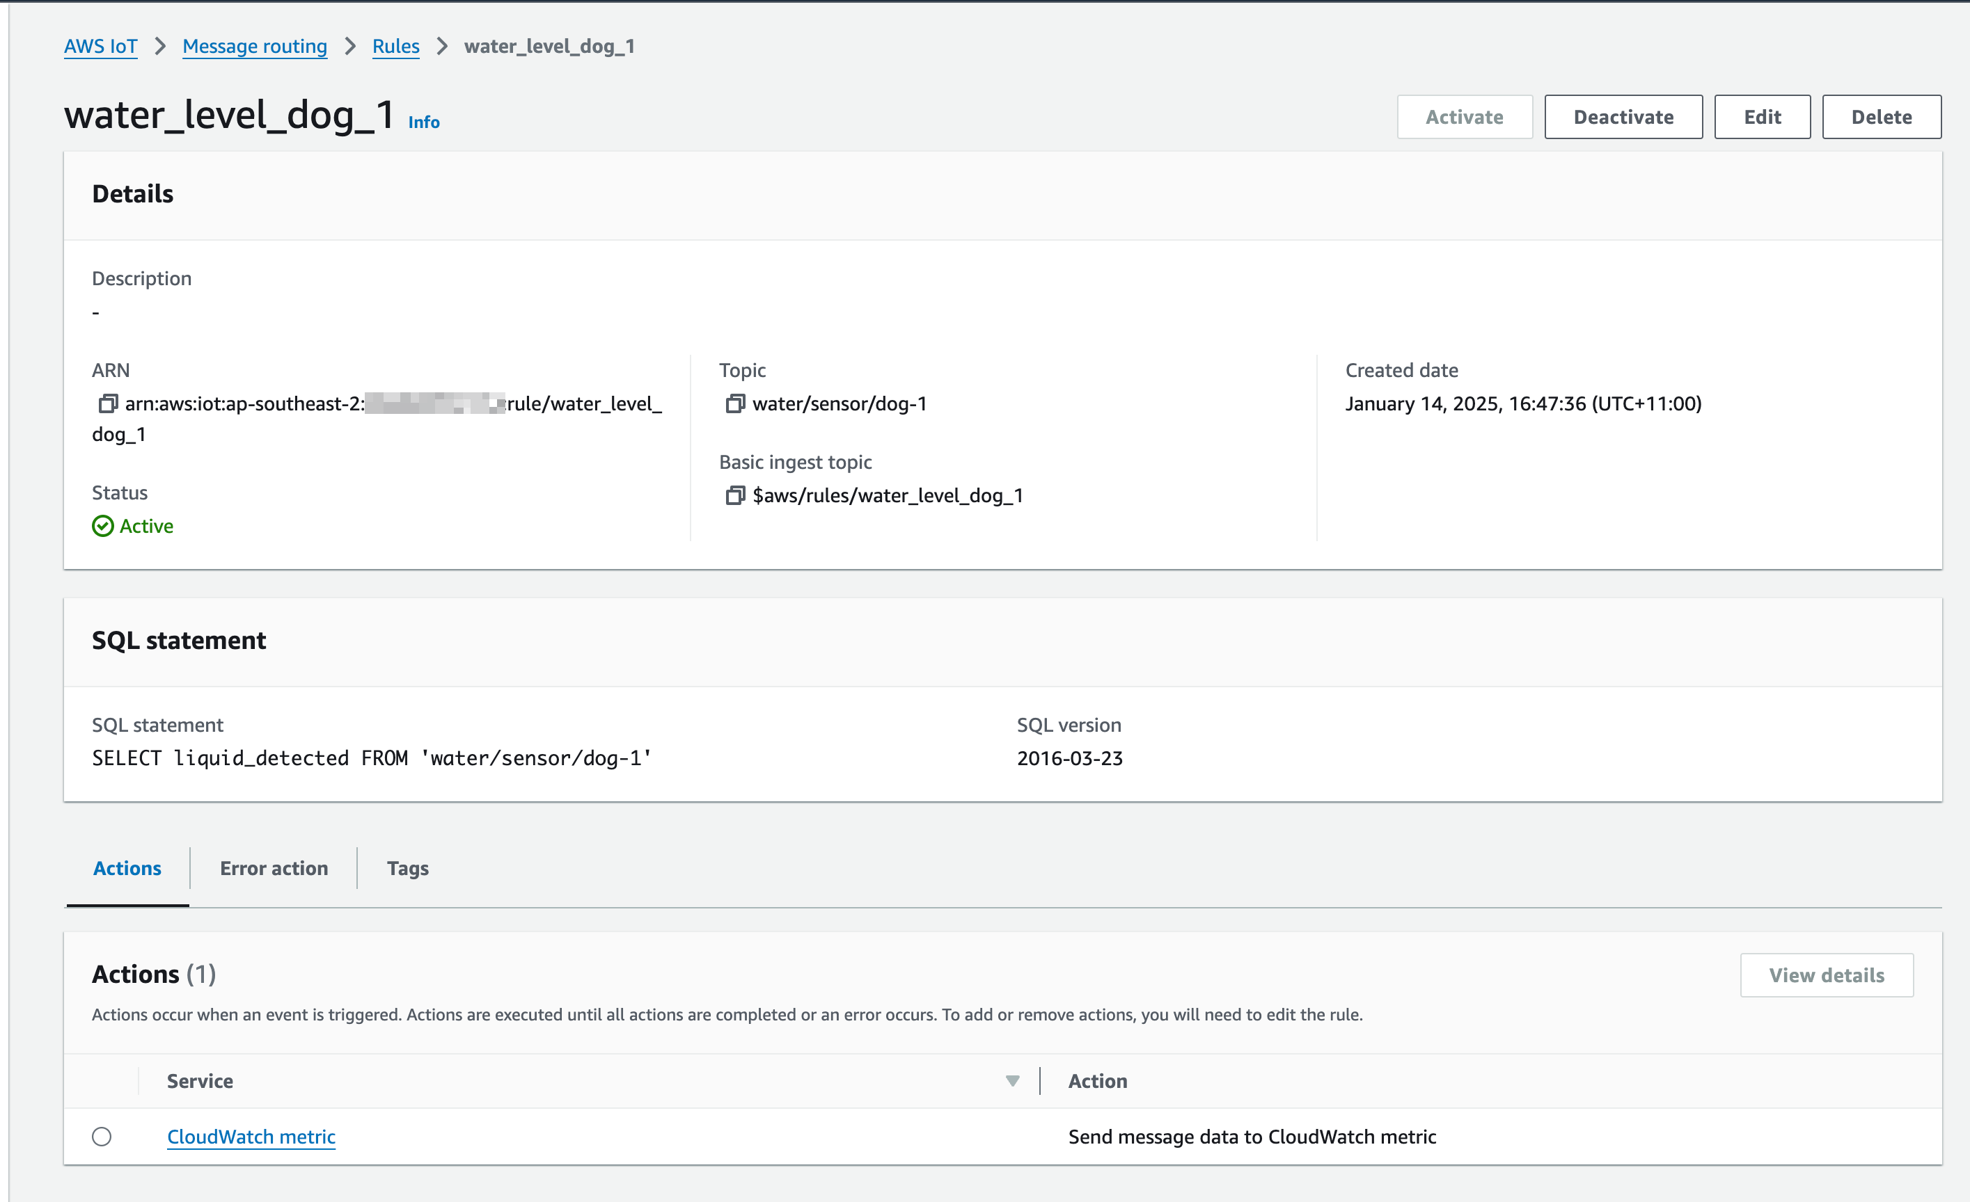Go to AWS IoT breadcrumb
1970x1202 pixels.
[x=101, y=47]
